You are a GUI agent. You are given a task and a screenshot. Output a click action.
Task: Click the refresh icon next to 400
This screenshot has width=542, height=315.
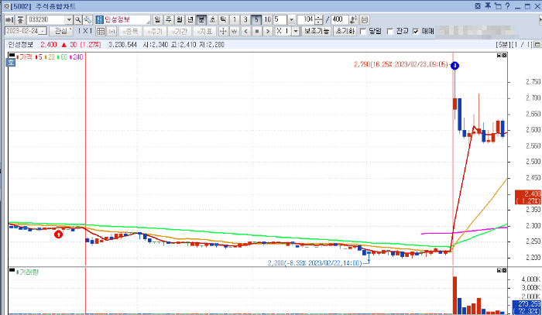click(x=353, y=19)
